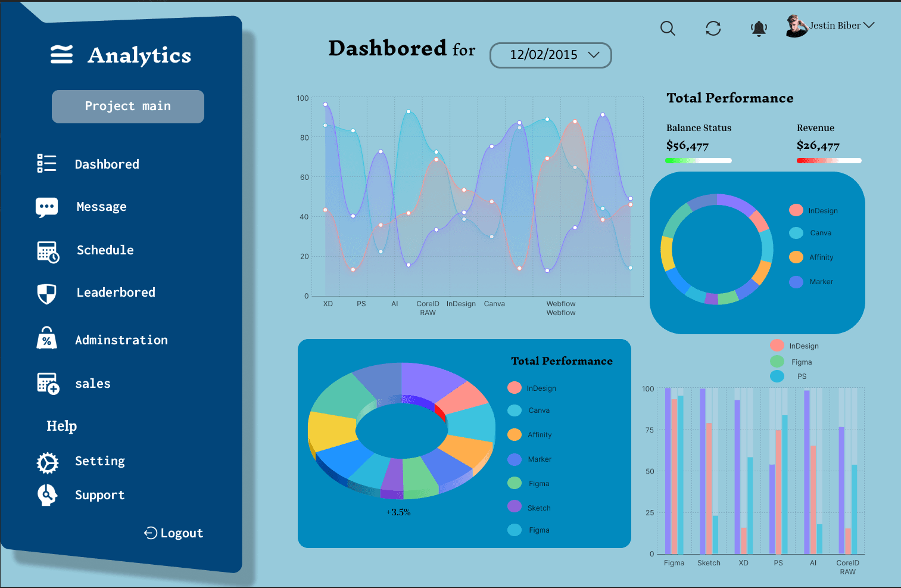
Task: Open Setting in sidebar
Action: pos(100,461)
